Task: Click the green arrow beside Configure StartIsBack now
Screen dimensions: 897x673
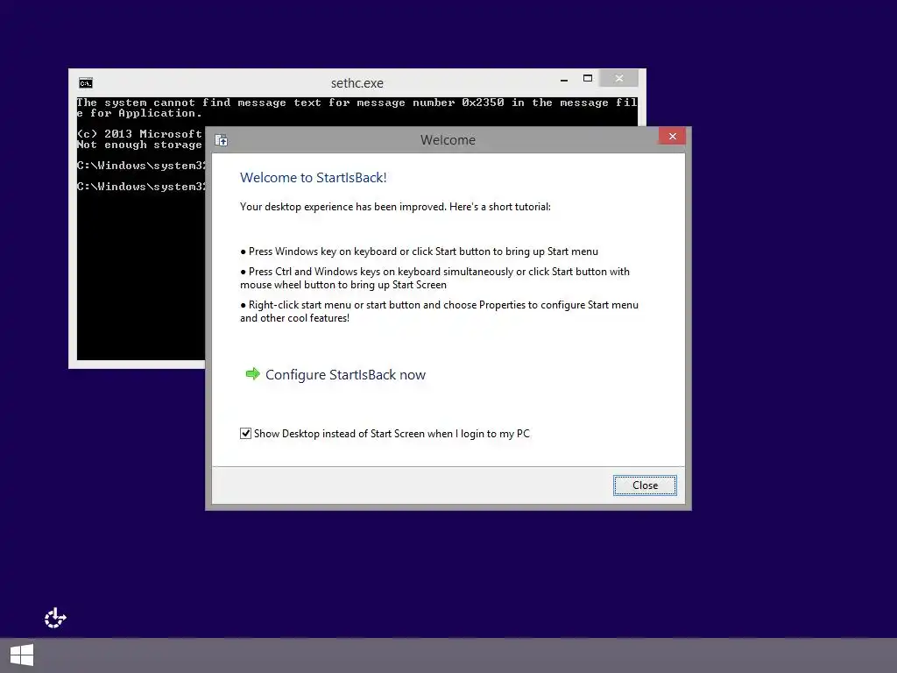Action: (x=252, y=374)
